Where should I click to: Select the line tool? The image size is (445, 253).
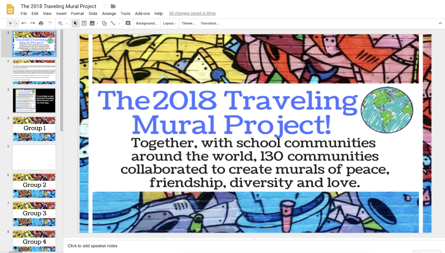click(x=113, y=23)
